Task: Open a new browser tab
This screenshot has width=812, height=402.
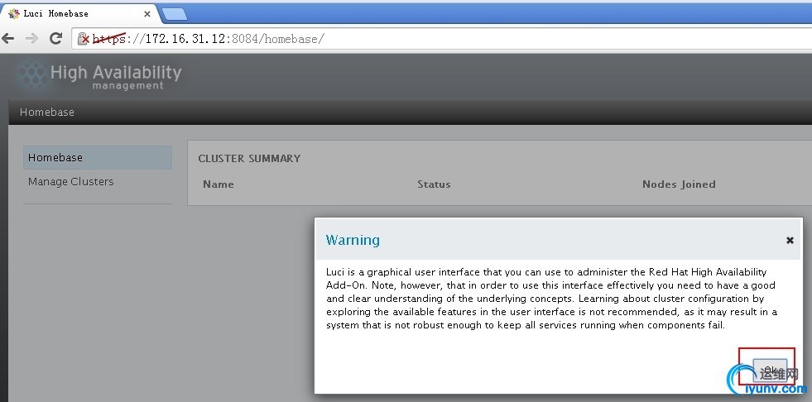Action: click(x=175, y=14)
